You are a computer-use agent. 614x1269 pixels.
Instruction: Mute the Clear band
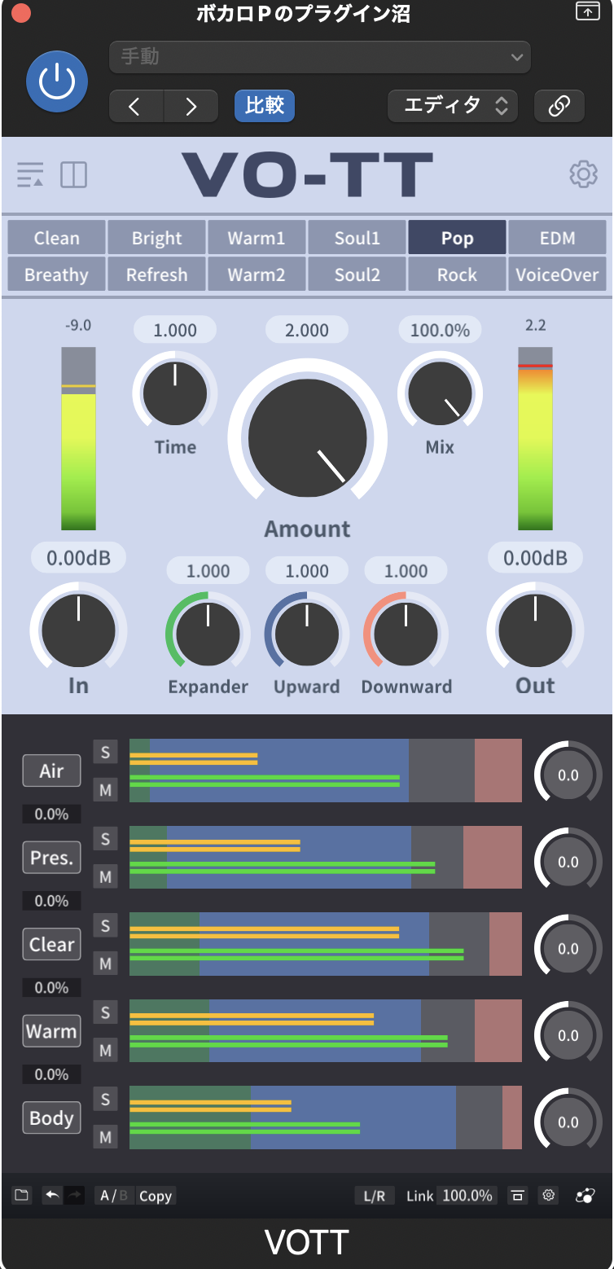click(x=105, y=964)
